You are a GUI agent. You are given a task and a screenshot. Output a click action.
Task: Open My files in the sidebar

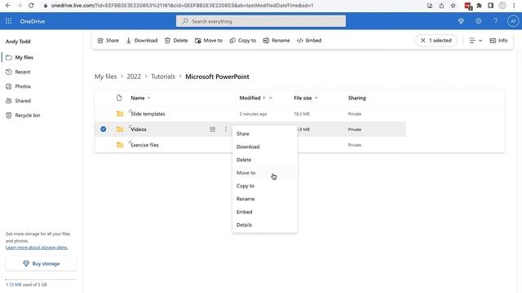[x=24, y=58]
